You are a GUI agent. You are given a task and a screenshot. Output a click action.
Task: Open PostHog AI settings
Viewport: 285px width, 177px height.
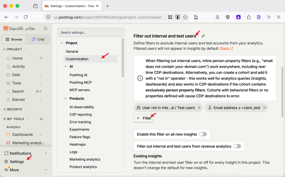(78, 75)
